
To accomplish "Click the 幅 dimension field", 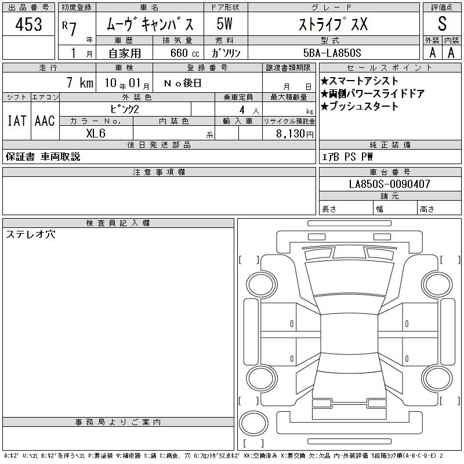I will 395,208.
